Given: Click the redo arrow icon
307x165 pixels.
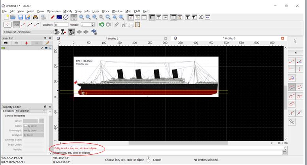Looking at the screenshot, I should [109, 24].
